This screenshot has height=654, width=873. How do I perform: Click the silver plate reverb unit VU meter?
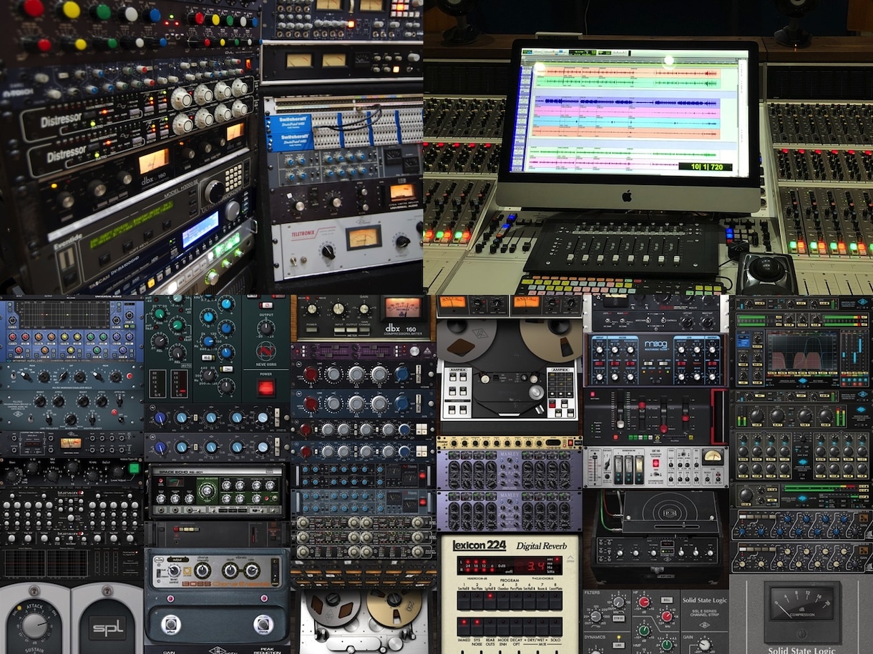(x=712, y=456)
